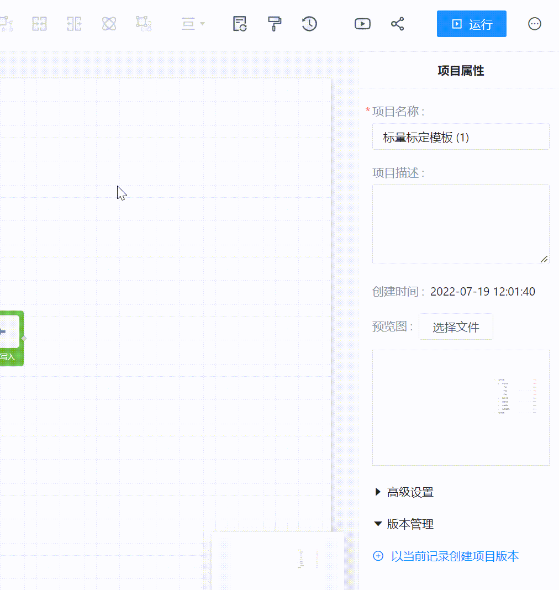Image resolution: width=559 pixels, height=590 pixels.
Task: Click the atom-shaped toolbar icon
Action: click(x=109, y=24)
